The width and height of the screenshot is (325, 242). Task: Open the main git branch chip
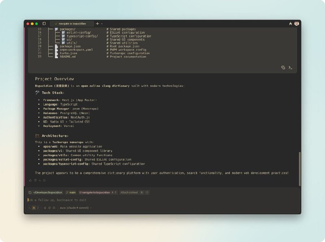[x=71, y=192]
